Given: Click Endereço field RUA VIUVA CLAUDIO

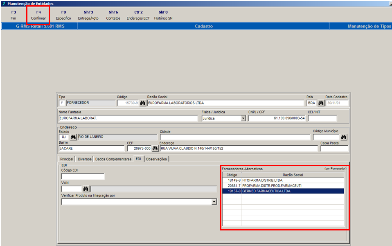Looking at the screenshot, I should click(239, 149).
